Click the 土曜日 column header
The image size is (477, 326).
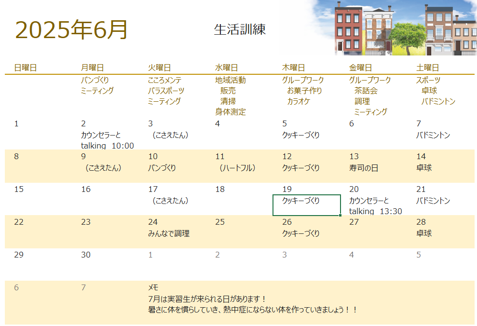[427, 68]
